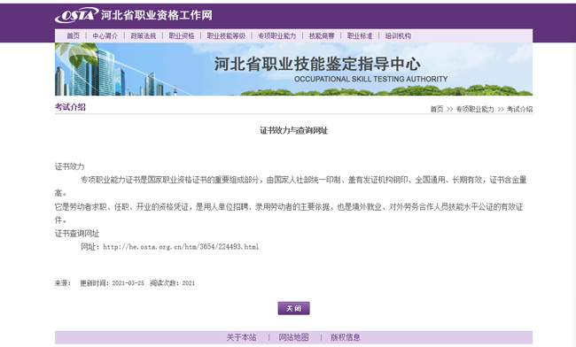Click the 河北省职业技能鉴定指导中心 banner image
Viewport: 576px width, 347px height.
(x=293, y=69)
